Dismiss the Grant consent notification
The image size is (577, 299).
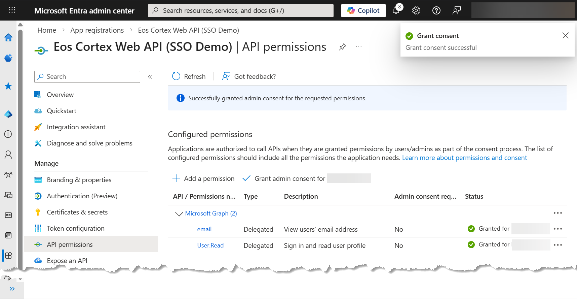point(566,36)
